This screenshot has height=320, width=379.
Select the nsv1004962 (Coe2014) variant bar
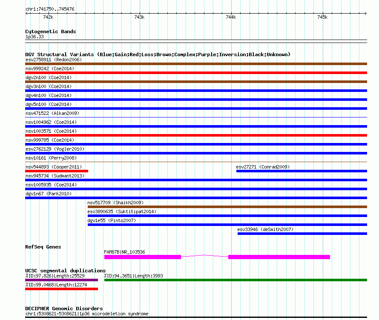(x=196, y=126)
